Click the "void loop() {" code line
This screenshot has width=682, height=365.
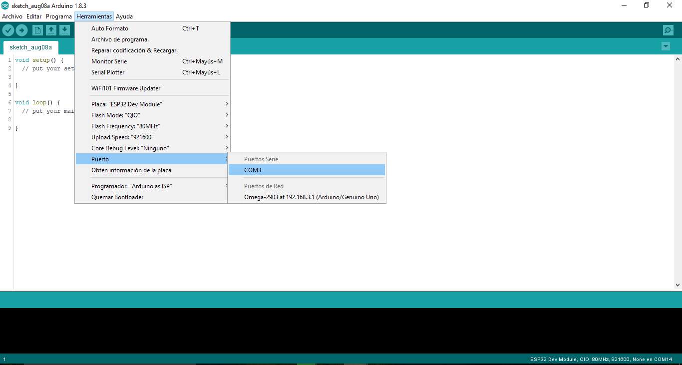coord(37,103)
